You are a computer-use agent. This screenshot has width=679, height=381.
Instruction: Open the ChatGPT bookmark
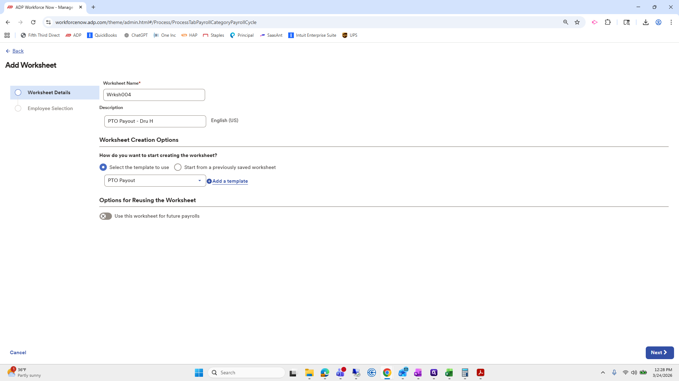[x=136, y=35]
